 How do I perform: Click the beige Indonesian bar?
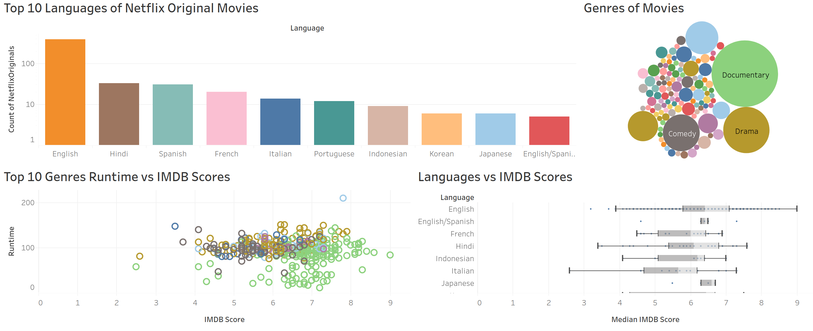388,125
